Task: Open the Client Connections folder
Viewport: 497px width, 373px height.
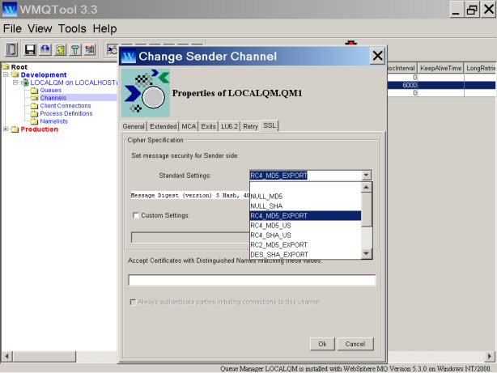Action: coord(66,105)
